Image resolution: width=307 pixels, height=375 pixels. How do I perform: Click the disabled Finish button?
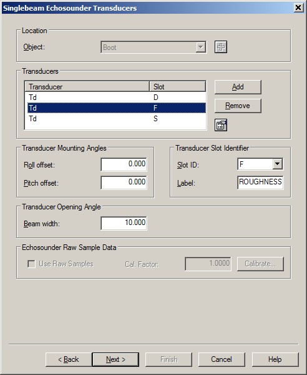tap(168, 359)
